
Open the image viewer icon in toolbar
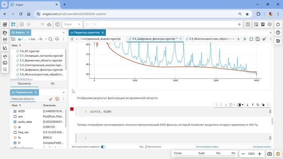tap(263, 24)
